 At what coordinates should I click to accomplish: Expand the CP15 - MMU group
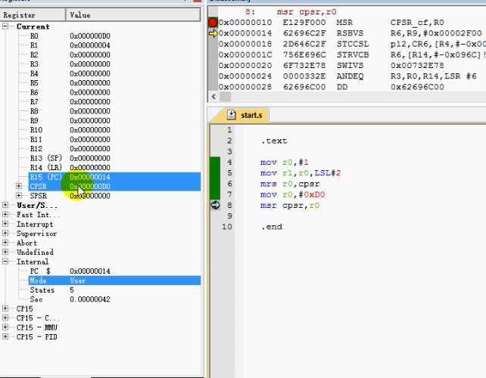click(x=6, y=327)
